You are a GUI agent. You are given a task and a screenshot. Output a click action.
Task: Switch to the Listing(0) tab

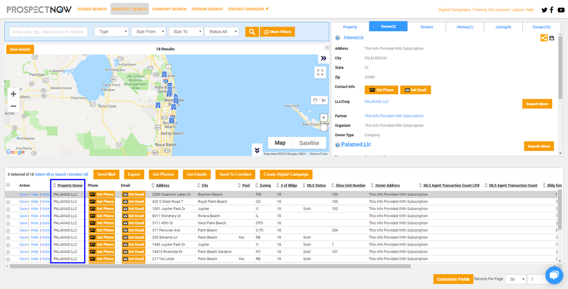point(503,27)
